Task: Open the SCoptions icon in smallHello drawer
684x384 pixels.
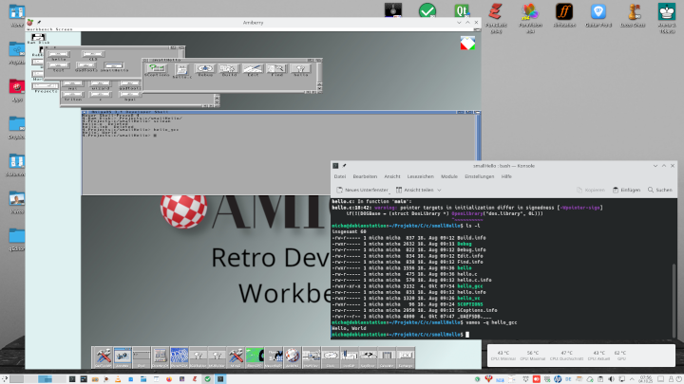Action: click(158, 69)
